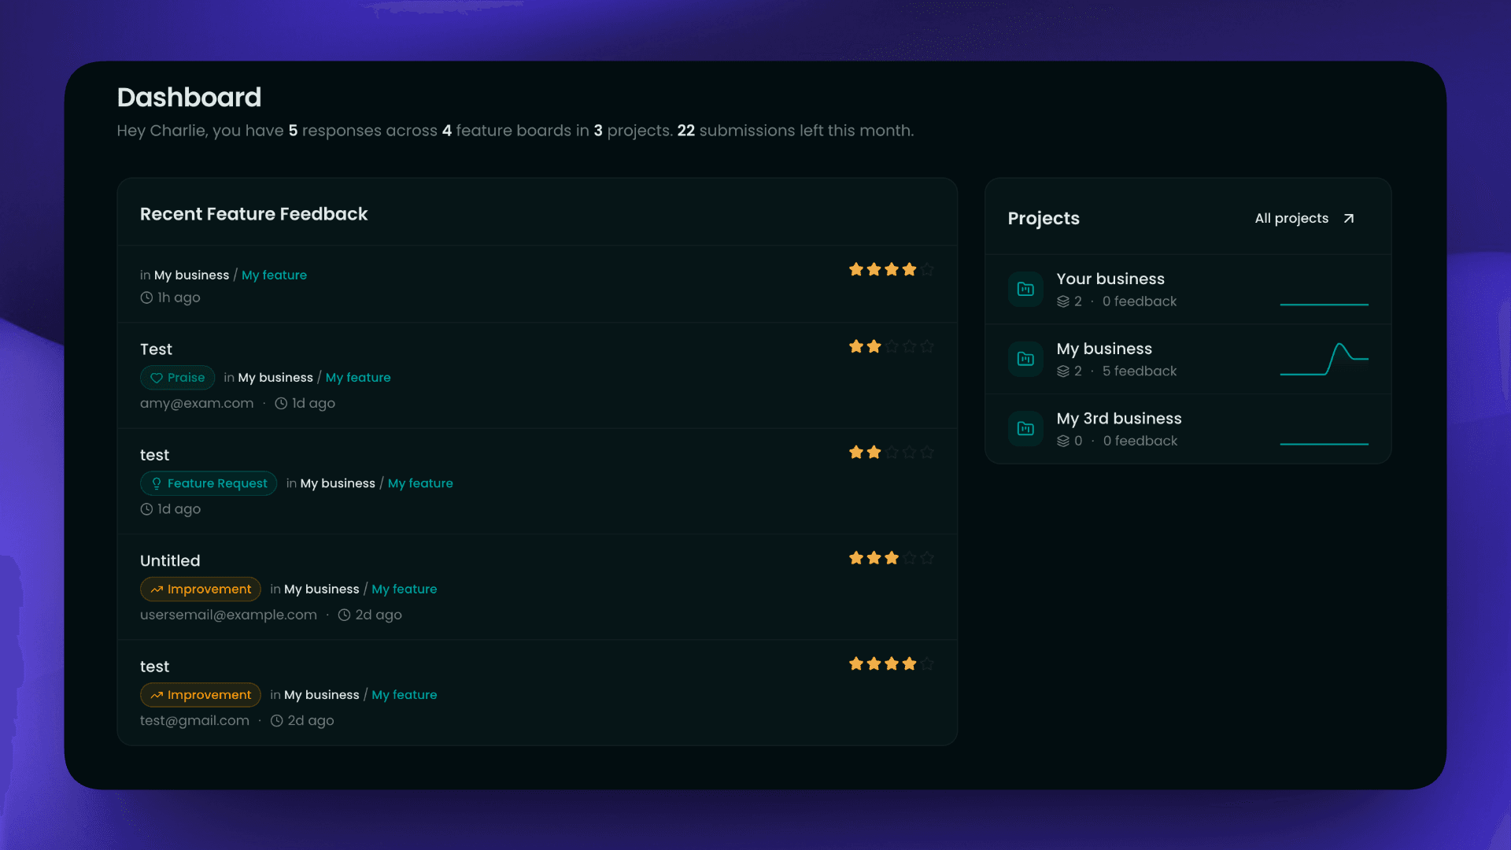Click the folder icon beside My 3rd business

(x=1025, y=428)
